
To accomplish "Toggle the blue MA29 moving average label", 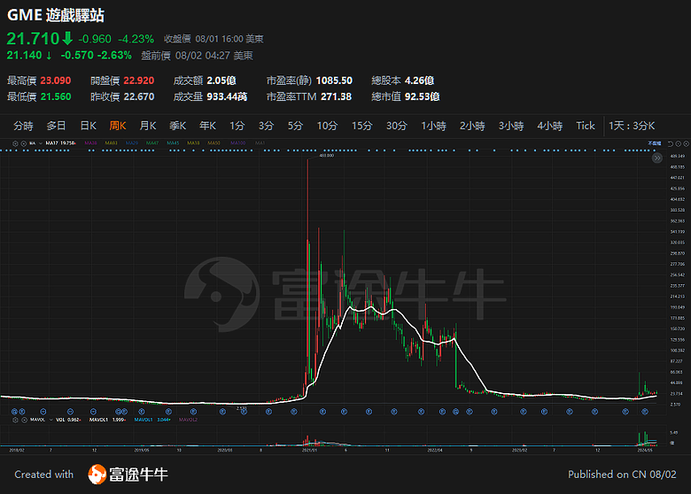I will 132,143.
